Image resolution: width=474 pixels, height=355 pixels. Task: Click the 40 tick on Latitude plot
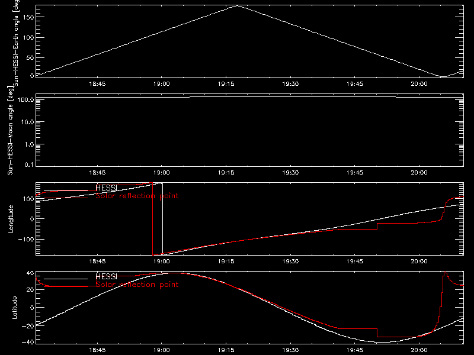30,273
